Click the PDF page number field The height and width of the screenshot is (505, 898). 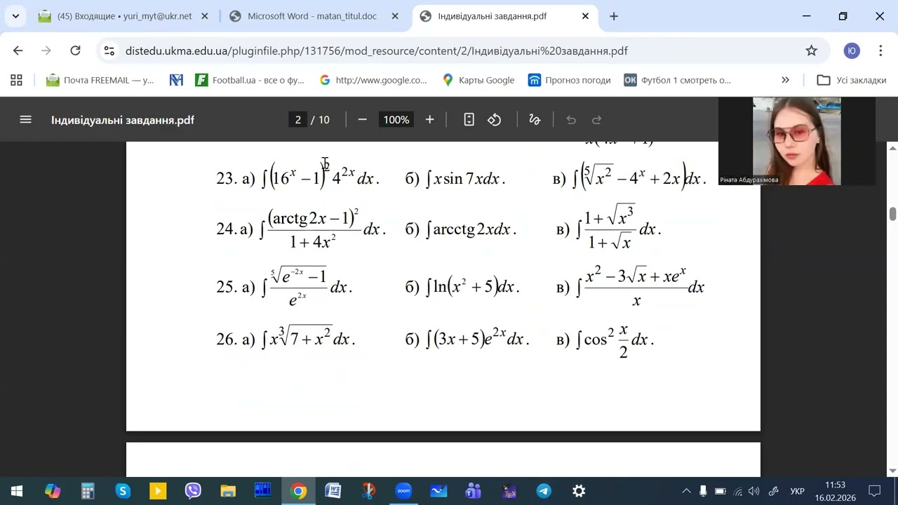pyautogui.click(x=298, y=120)
